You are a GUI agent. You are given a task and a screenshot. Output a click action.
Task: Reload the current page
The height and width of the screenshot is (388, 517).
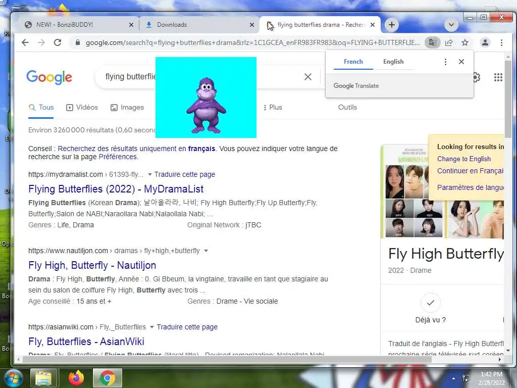click(58, 42)
